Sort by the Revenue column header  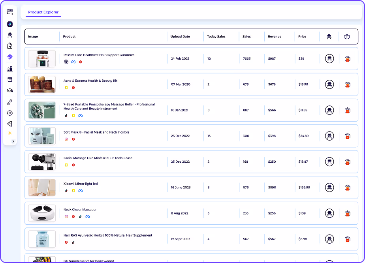(x=275, y=37)
